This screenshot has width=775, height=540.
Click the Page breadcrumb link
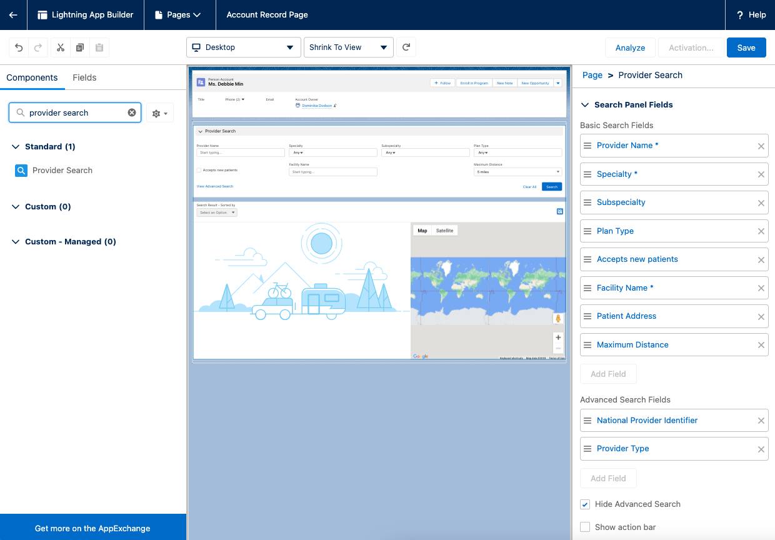tap(592, 75)
